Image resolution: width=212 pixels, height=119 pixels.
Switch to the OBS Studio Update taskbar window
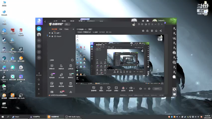tap(73, 117)
